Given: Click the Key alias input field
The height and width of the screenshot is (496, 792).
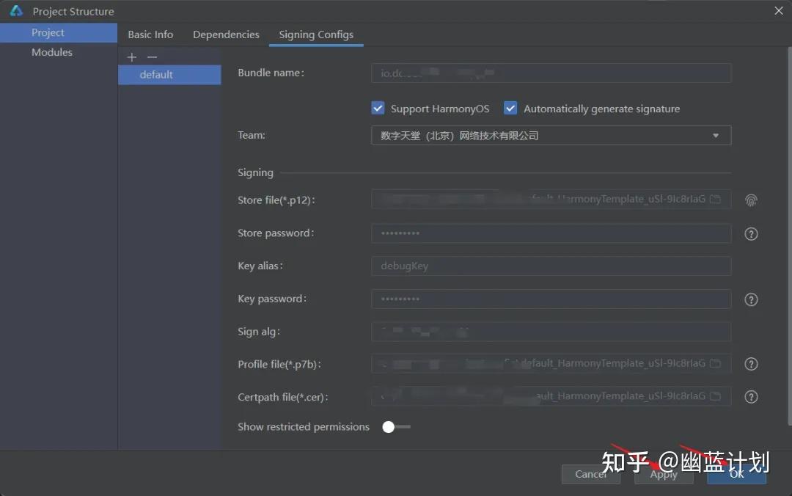Looking at the screenshot, I should 551,266.
